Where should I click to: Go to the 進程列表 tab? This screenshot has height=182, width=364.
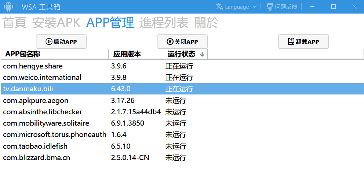pos(164,23)
